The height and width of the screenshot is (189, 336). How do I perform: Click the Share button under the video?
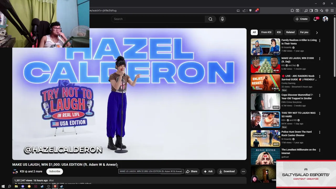point(191,171)
